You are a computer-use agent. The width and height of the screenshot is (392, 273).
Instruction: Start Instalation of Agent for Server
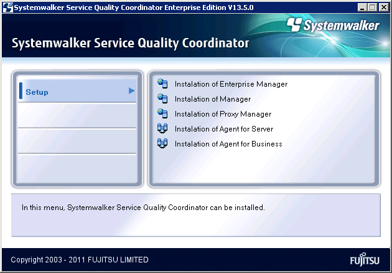pyautogui.click(x=224, y=129)
